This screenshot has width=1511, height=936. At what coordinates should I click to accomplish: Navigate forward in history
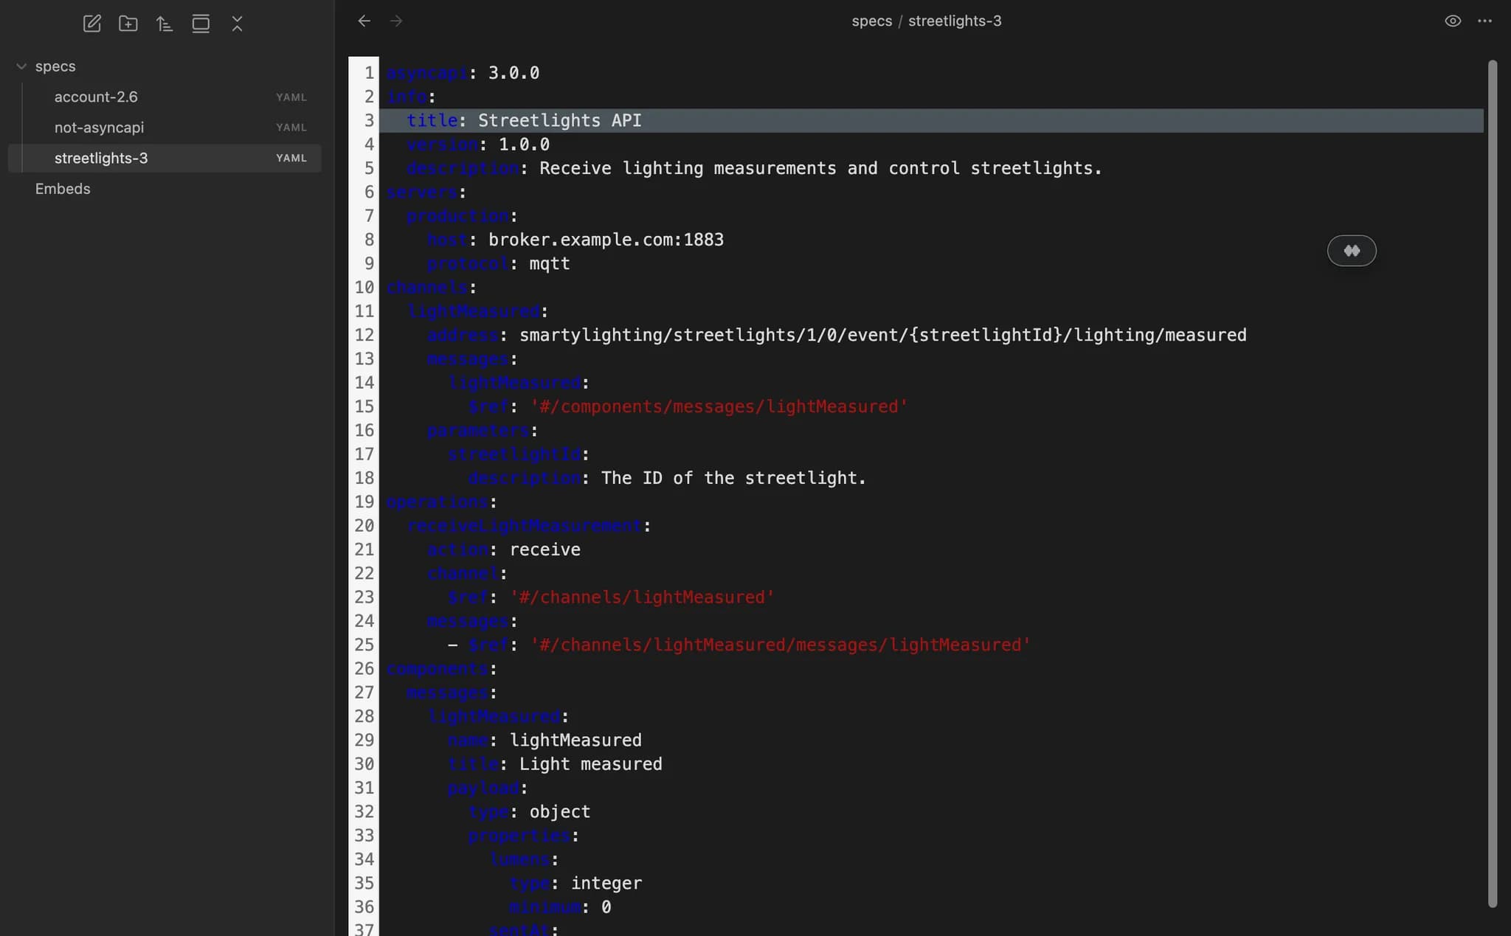click(396, 21)
